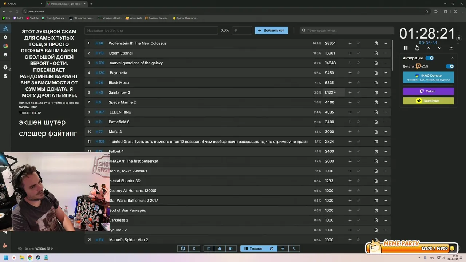Click the Tourniquet integration button
466x262 pixels.
(x=428, y=101)
